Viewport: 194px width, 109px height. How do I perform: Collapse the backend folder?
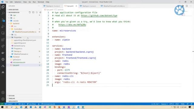16,24
